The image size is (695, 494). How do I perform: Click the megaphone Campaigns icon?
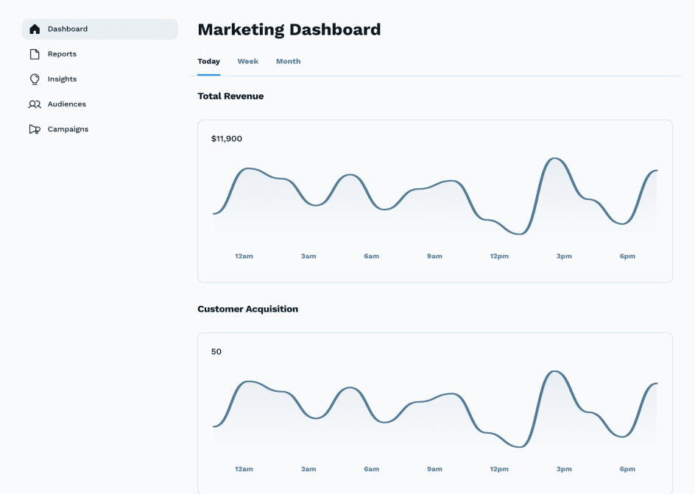[35, 129]
